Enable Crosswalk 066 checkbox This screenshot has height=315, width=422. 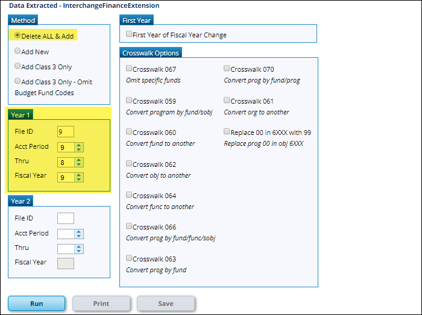pyautogui.click(x=129, y=226)
